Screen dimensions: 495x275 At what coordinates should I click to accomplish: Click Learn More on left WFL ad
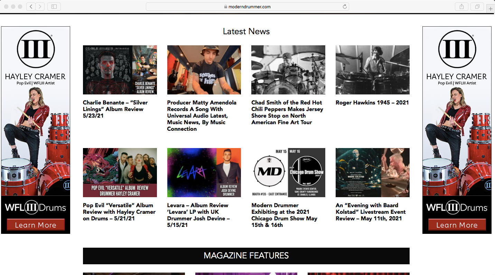[36, 225]
